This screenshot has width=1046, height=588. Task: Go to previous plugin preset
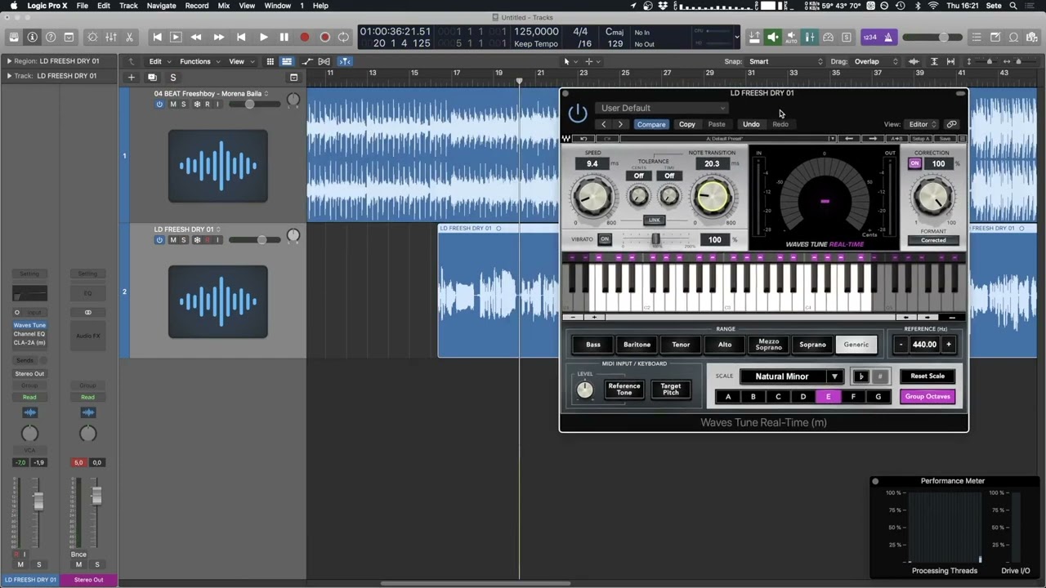coord(603,124)
